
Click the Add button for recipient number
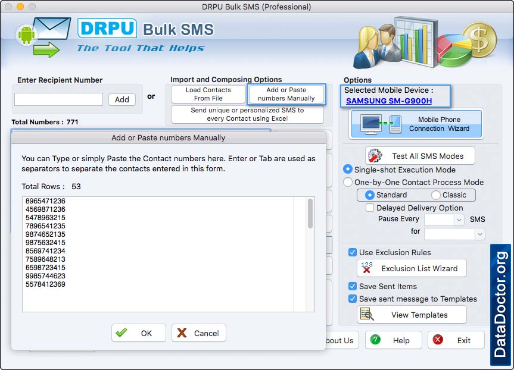pyautogui.click(x=122, y=99)
